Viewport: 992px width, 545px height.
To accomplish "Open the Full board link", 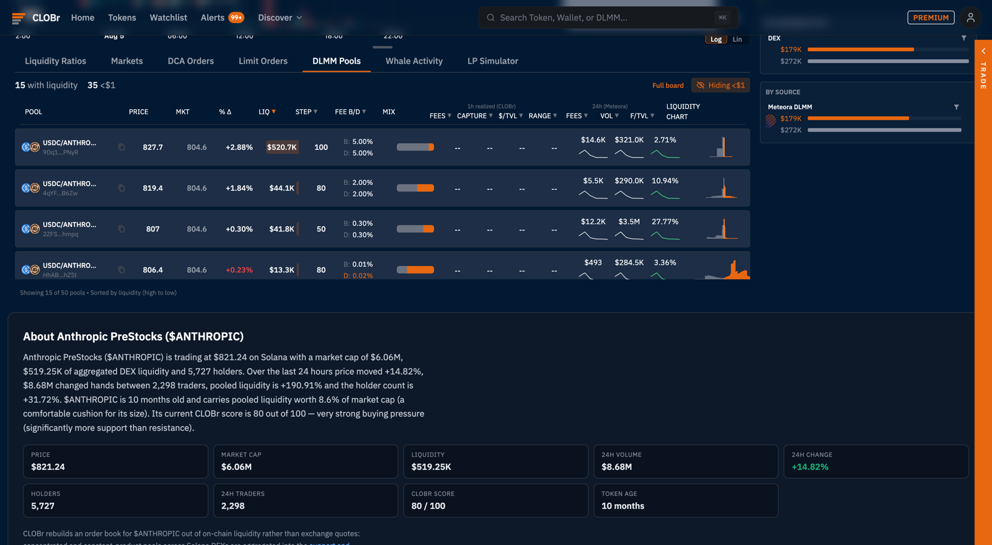I will [668, 85].
